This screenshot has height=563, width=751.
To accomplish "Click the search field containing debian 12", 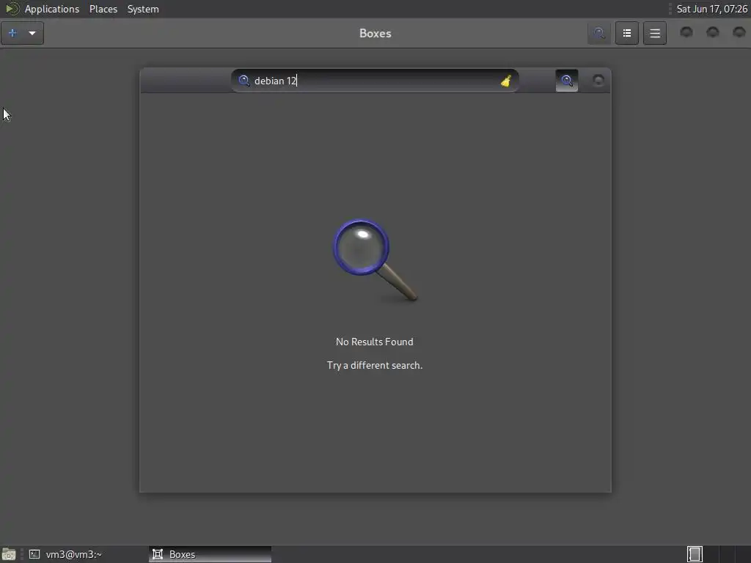I will click(x=375, y=81).
